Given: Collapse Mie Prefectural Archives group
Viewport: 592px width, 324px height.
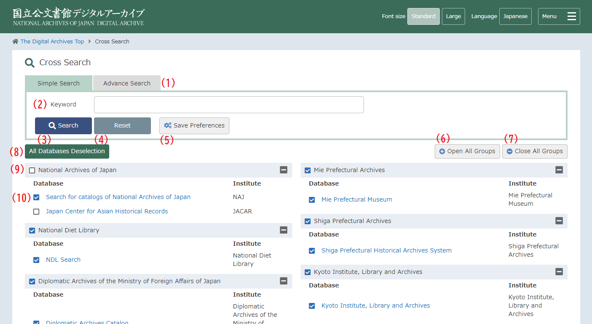Looking at the screenshot, I should (559, 170).
